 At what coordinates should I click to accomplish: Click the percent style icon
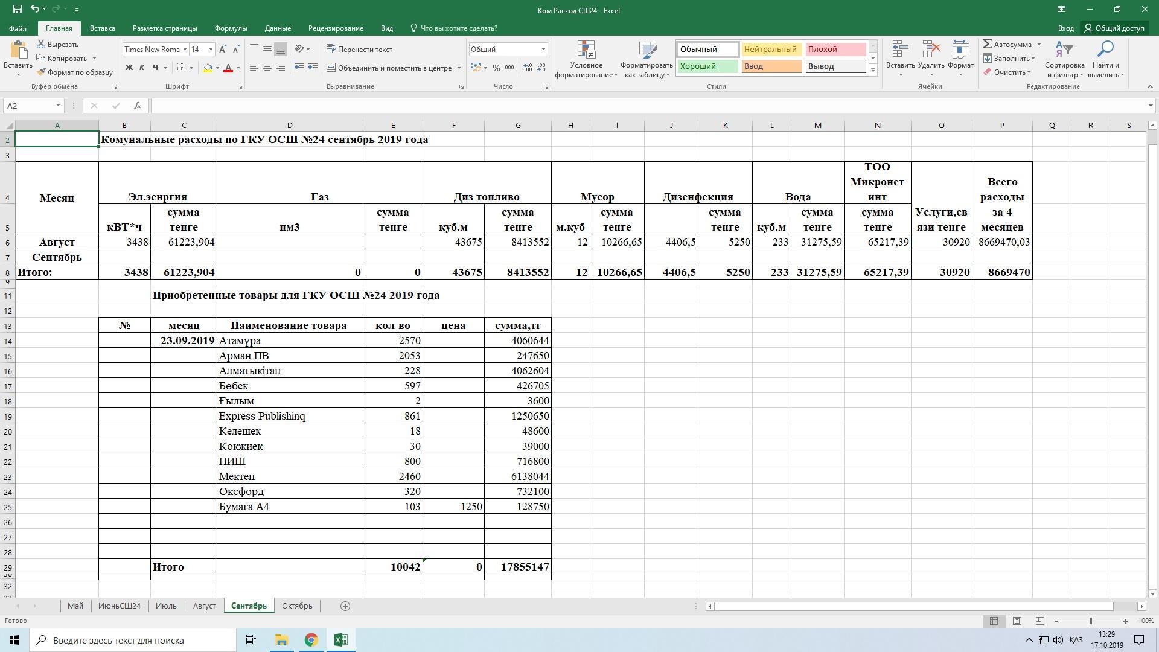coord(496,68)
